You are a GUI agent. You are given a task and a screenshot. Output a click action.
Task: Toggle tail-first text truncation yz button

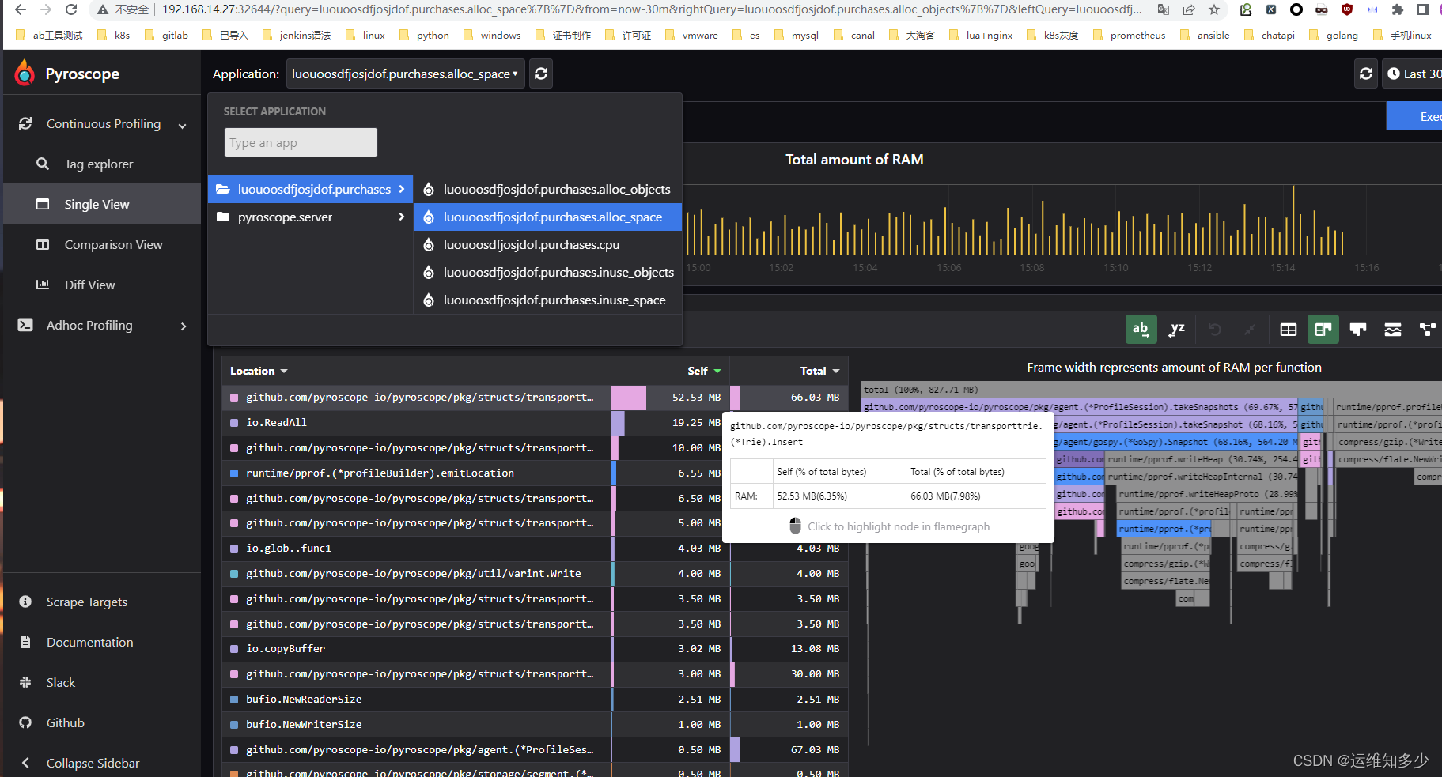(x=1177, y=329)
